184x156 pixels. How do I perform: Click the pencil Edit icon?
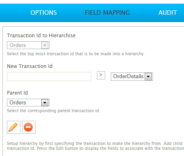[x=13, y=127]
